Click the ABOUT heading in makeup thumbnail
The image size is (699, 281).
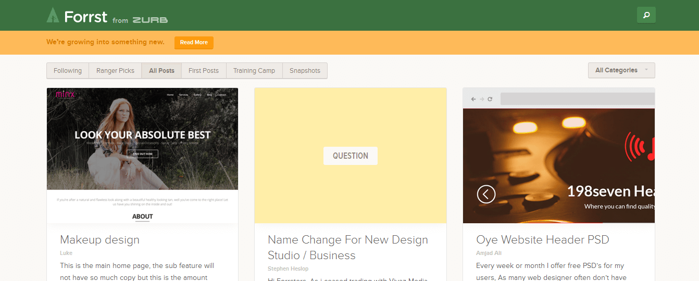[x=142, y=216]
